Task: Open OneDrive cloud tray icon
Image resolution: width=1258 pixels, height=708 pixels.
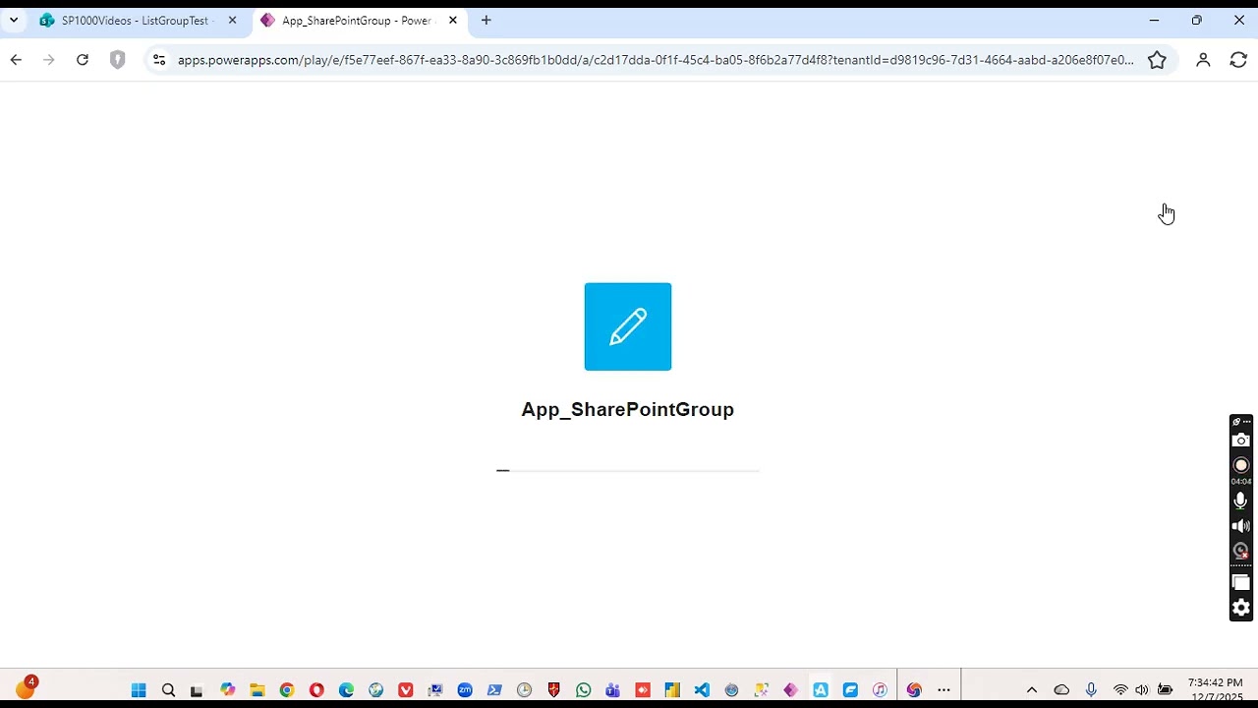Action: [x=1061, y=690]
